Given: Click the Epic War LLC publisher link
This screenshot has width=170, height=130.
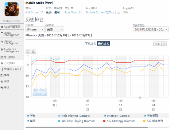Looking at the screenshot, I should pyautogui.click(x=74, y=12).
